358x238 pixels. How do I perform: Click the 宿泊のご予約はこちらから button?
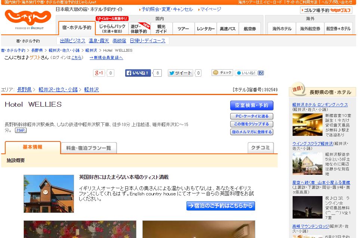(x=220, y=206)
